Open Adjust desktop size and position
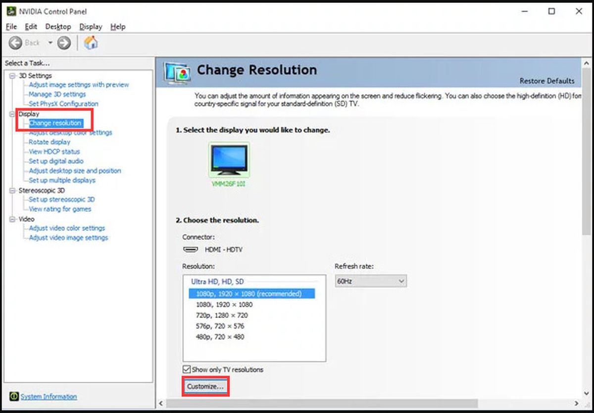This screenshot has height=413, width=594. pyautogui.click(x=75, y=171)
